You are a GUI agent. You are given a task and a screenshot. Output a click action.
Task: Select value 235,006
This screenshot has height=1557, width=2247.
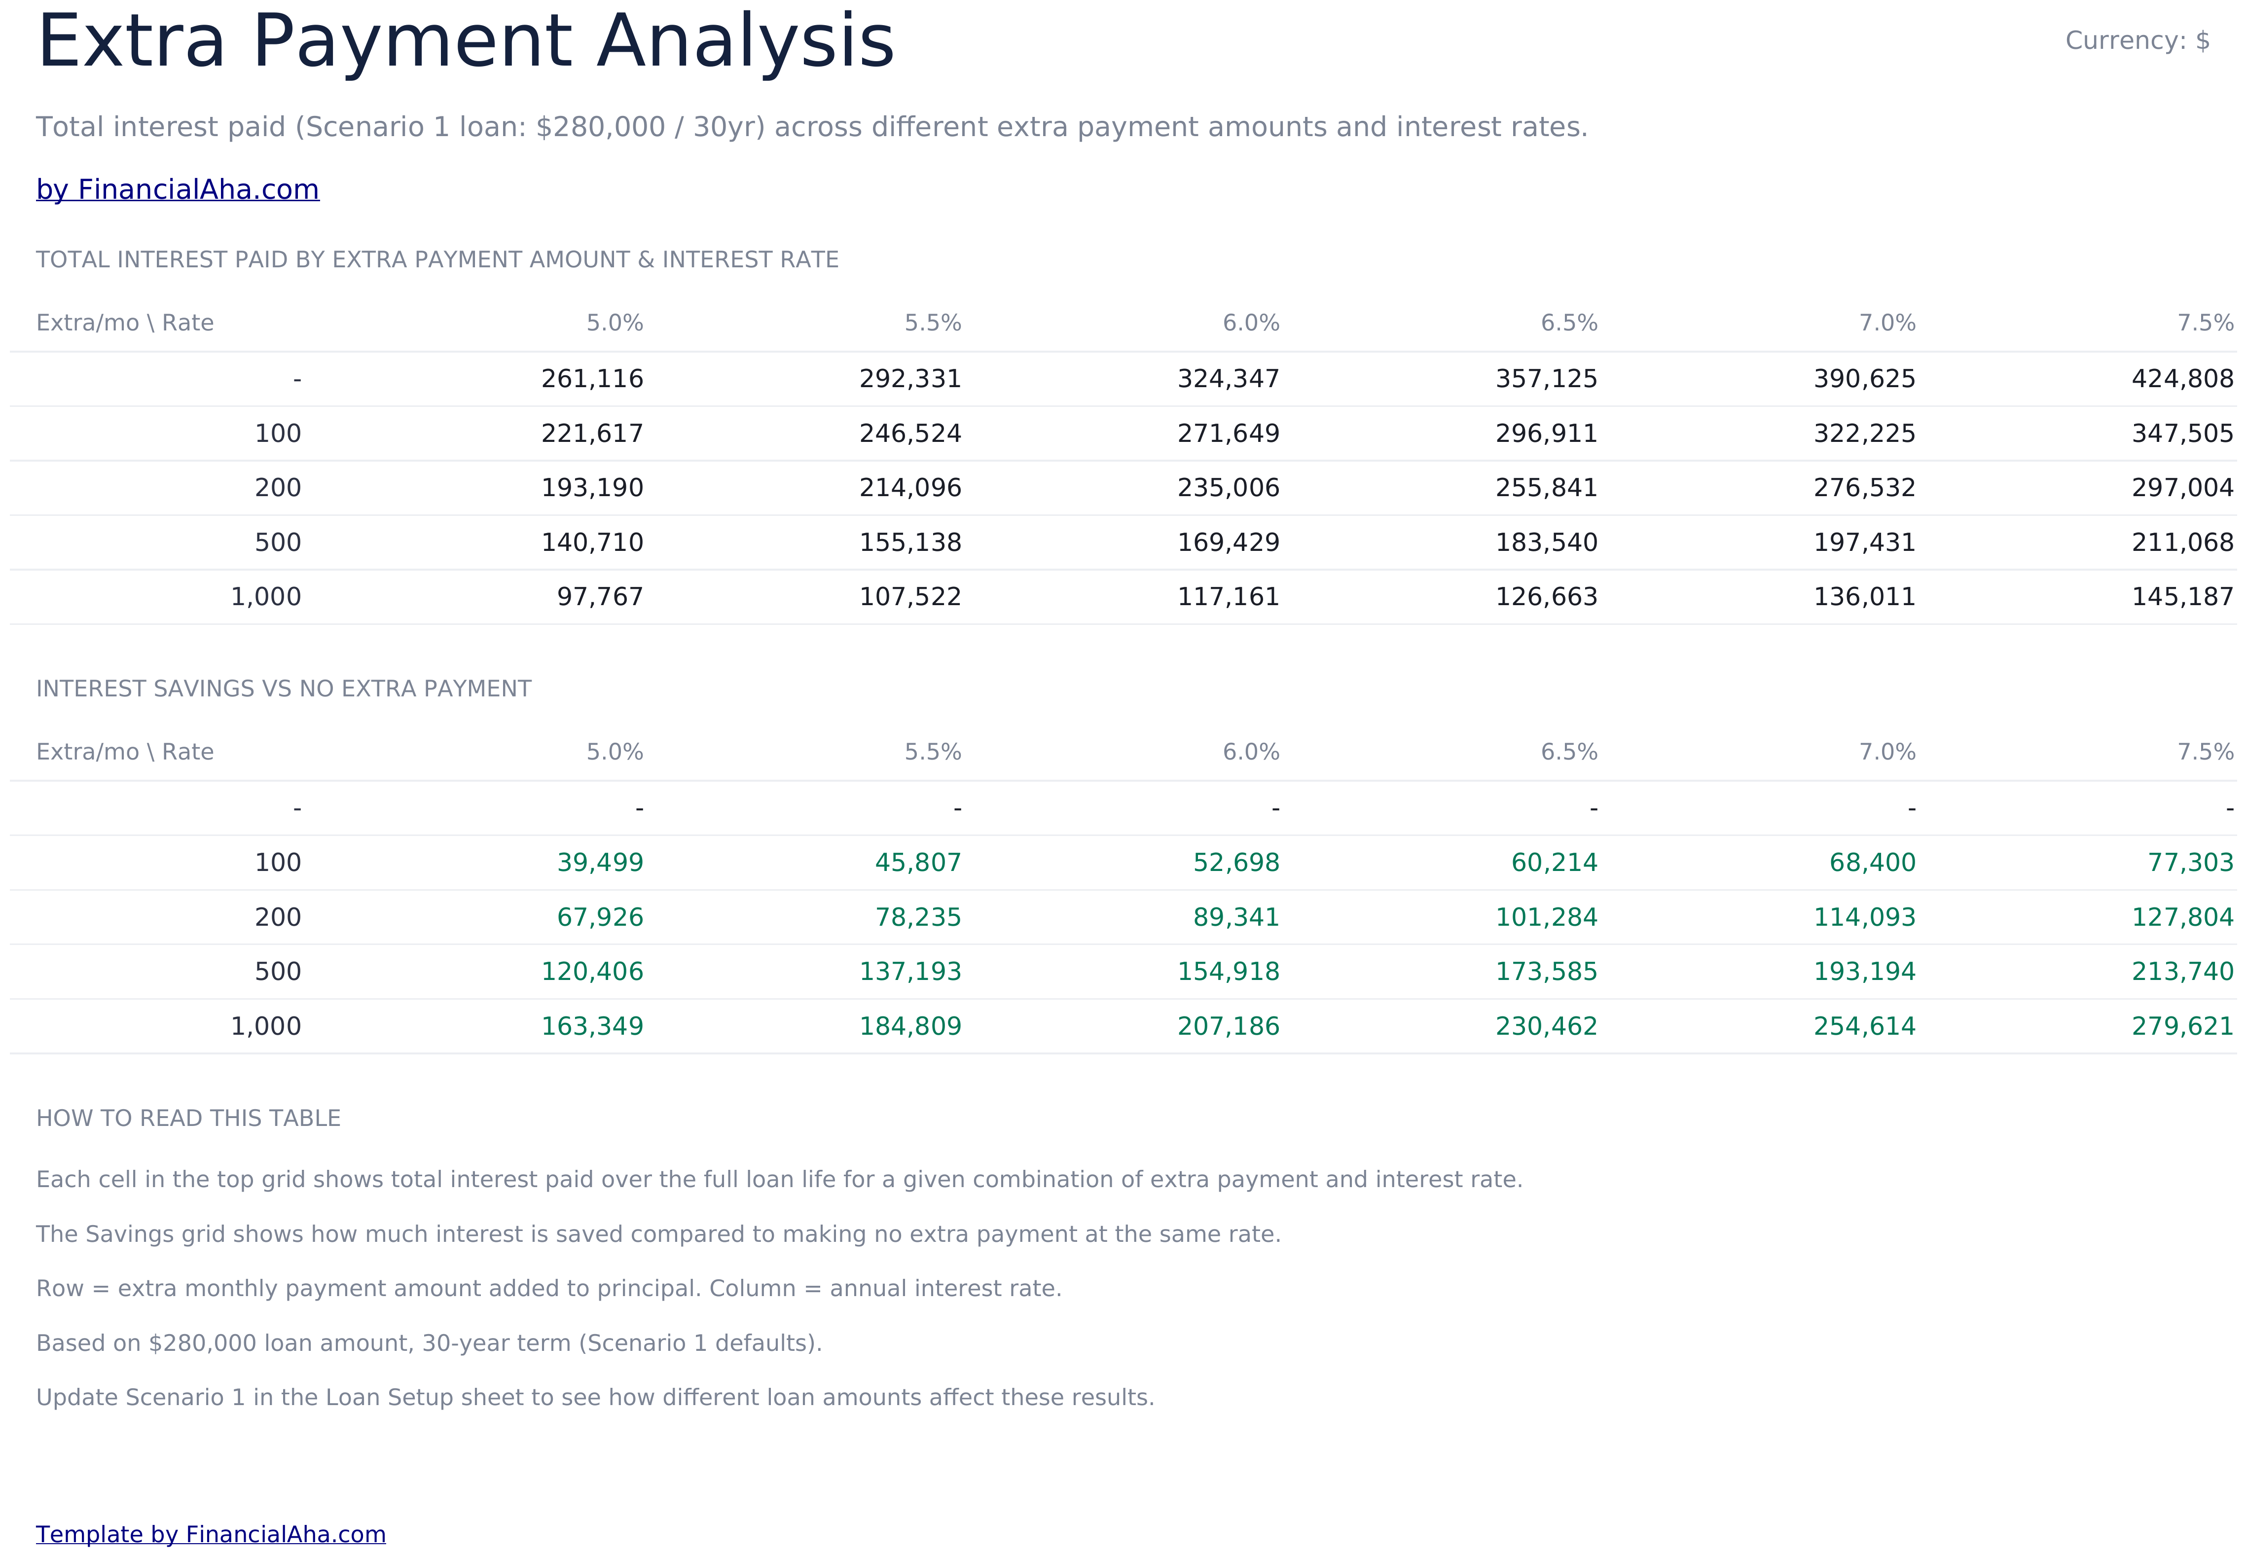[1229, 488]
